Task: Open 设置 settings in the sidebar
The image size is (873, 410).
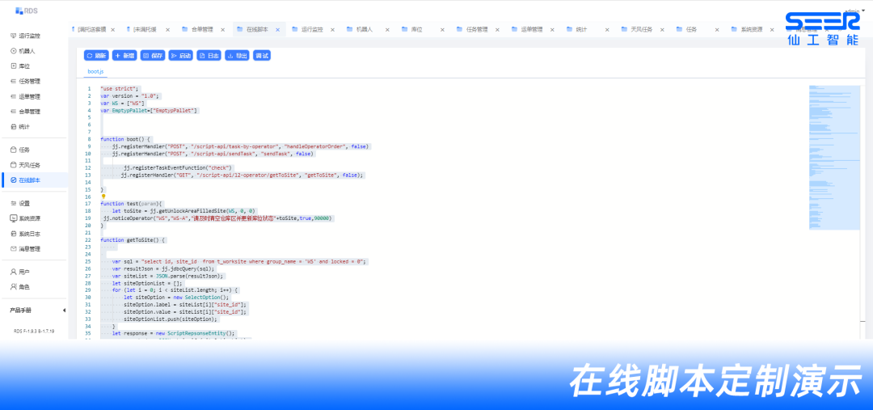Action: 24,203
